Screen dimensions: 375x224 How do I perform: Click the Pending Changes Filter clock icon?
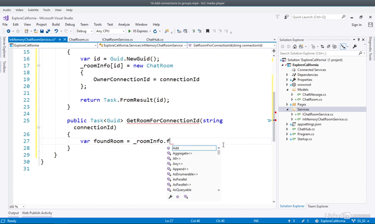[313, 46]
